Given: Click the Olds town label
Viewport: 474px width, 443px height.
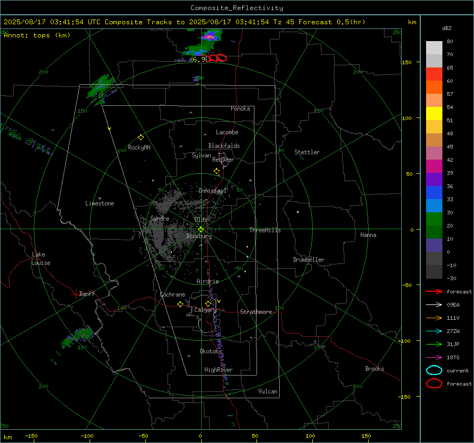Looking at the screenshot, I should pos(201,220).
